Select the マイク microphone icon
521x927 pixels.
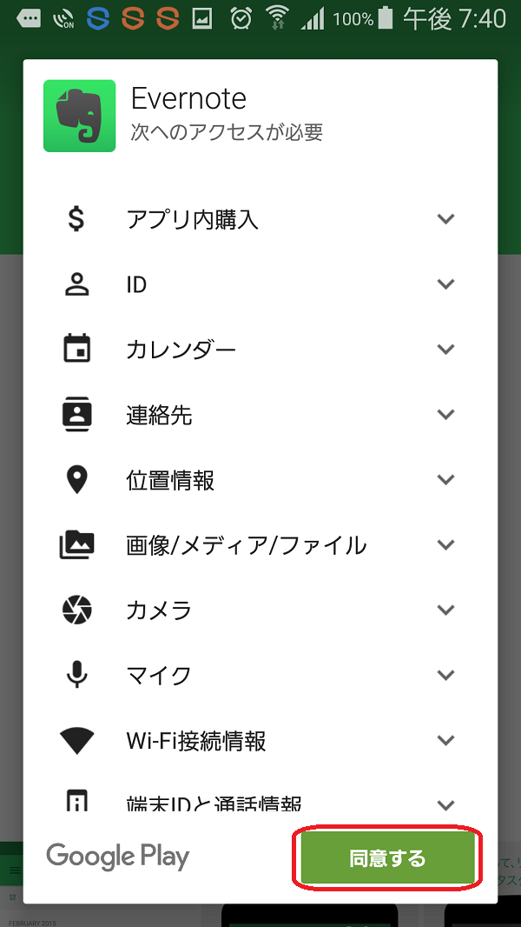coord(76,675)
